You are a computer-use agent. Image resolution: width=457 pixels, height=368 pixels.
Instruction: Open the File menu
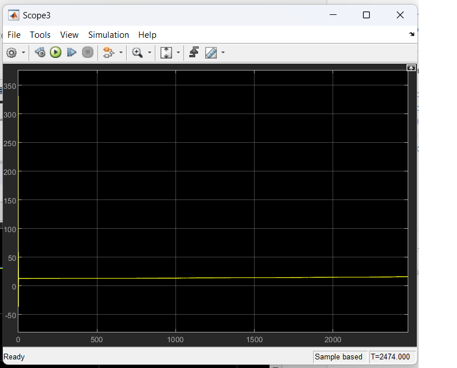[14, 35]
